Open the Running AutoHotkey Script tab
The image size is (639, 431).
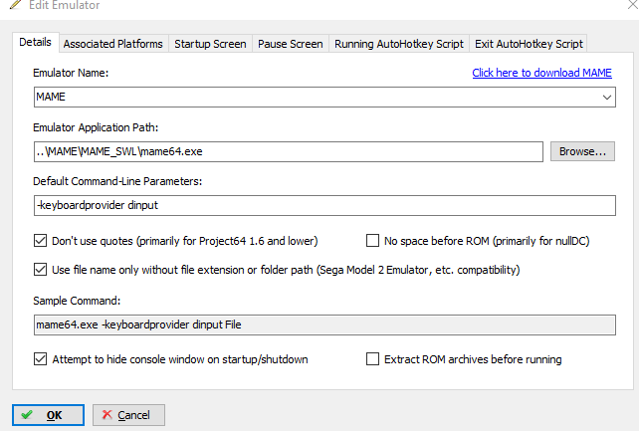click(399, 44)
